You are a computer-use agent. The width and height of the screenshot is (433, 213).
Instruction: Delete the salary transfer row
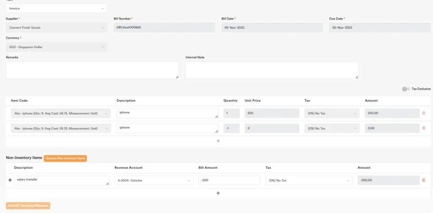[x=424, y=180]
